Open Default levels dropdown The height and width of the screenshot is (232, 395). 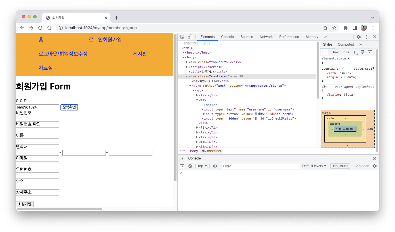point(314,166)
